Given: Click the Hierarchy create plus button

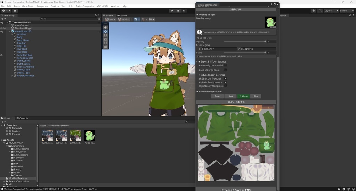Looking at the screenshot, I should click(3, 19).
